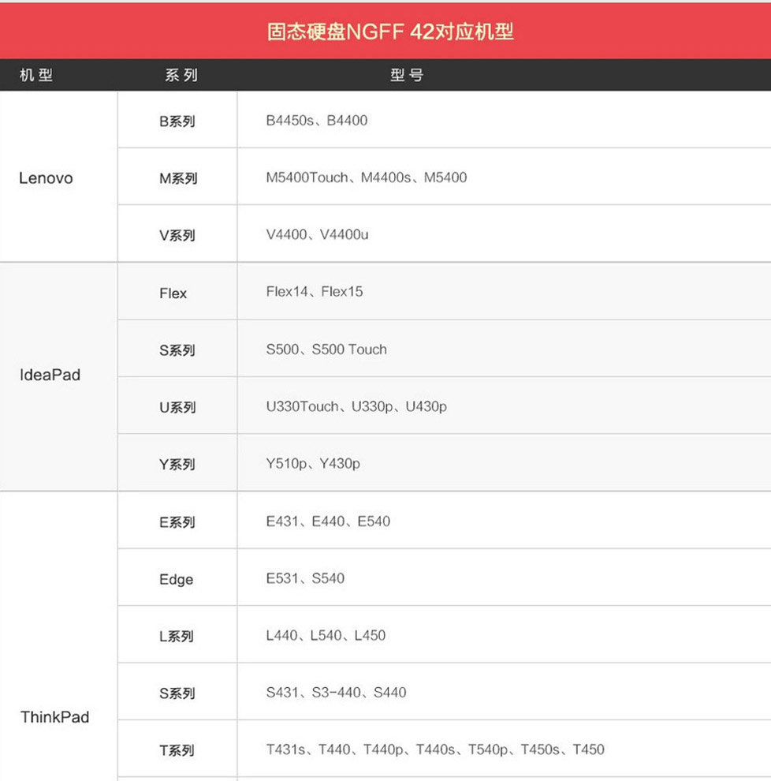Select models U330Touch、U330p、U430p
Image resolution: width=771 pixels, height=781 pixels.
pyautogui.click(x=356, y=406)
